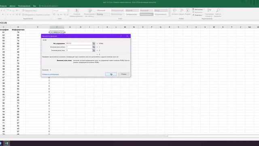Viewport: 259px width, 146px height.
Task: Open the number format combo box
Action: tap(60, 11)
